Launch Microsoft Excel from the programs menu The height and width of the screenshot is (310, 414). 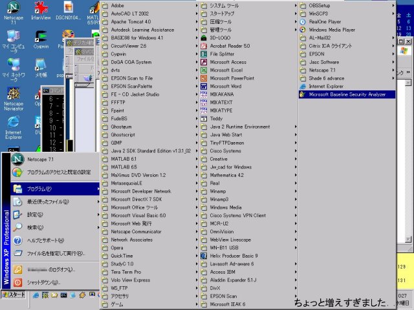[248, 70]
